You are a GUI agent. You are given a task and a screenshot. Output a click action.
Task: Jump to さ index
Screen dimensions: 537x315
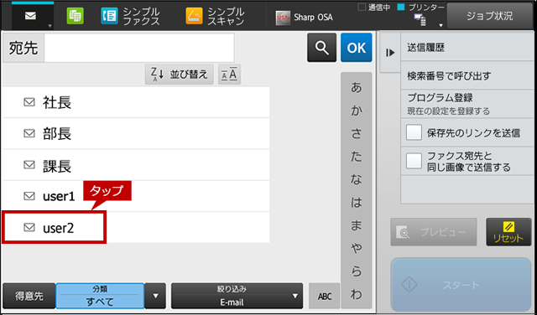(356, 134)
